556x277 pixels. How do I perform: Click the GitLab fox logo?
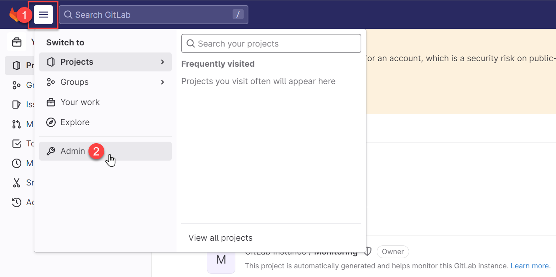(x=14, y=15)
